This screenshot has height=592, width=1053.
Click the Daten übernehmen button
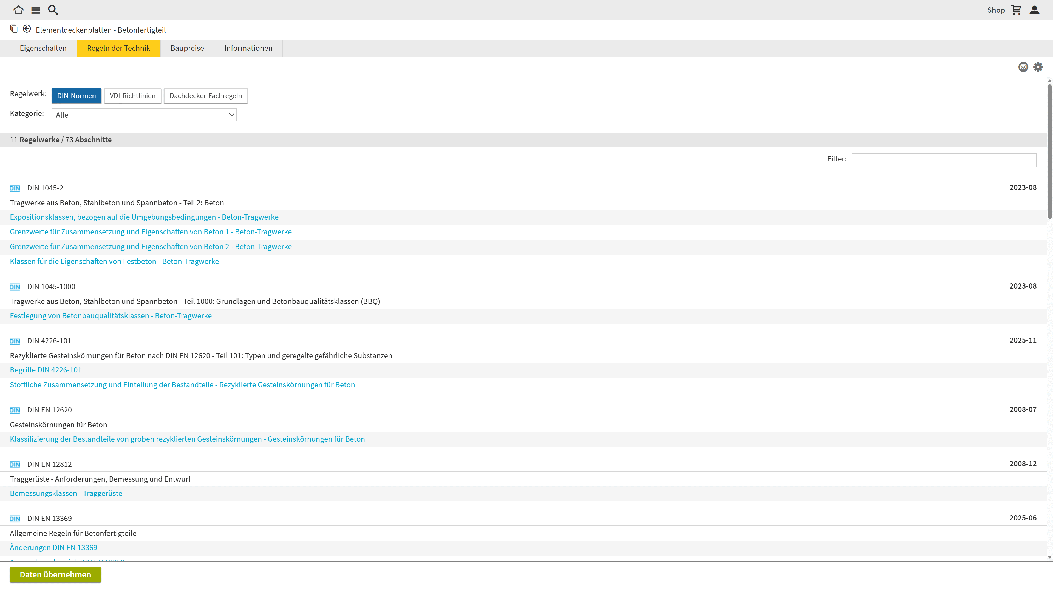[56, 574]
